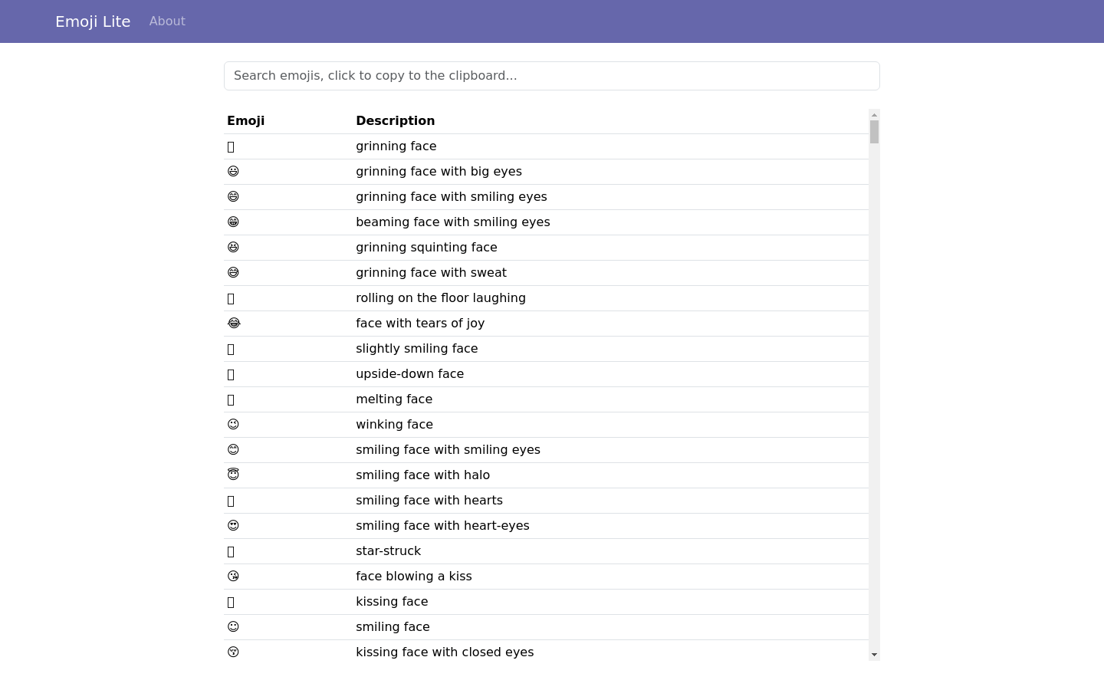Copy the kissing face with closed eyes emoji
Image resolution: width=1104 pixels, height=690 pixels.
pos(233,652)
